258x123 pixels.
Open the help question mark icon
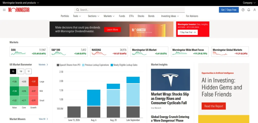click(243, 10)
